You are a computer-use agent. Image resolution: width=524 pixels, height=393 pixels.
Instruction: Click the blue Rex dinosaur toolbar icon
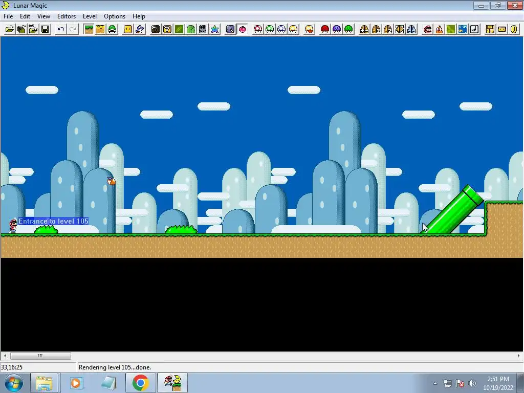(140, 29)
